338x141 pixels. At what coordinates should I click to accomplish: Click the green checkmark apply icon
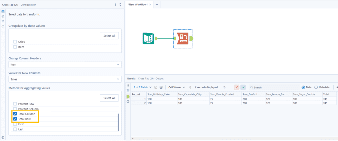pos(243,87)
